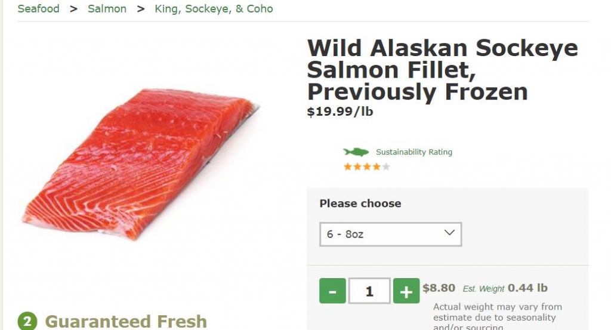611x330 pixels.
Task: Click the numbered 2 circle badge
Action: coord(27,322)
